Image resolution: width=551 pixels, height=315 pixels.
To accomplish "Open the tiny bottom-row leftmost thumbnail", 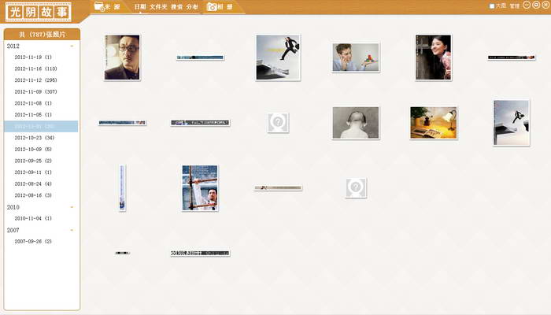I will tap(122, 253).
